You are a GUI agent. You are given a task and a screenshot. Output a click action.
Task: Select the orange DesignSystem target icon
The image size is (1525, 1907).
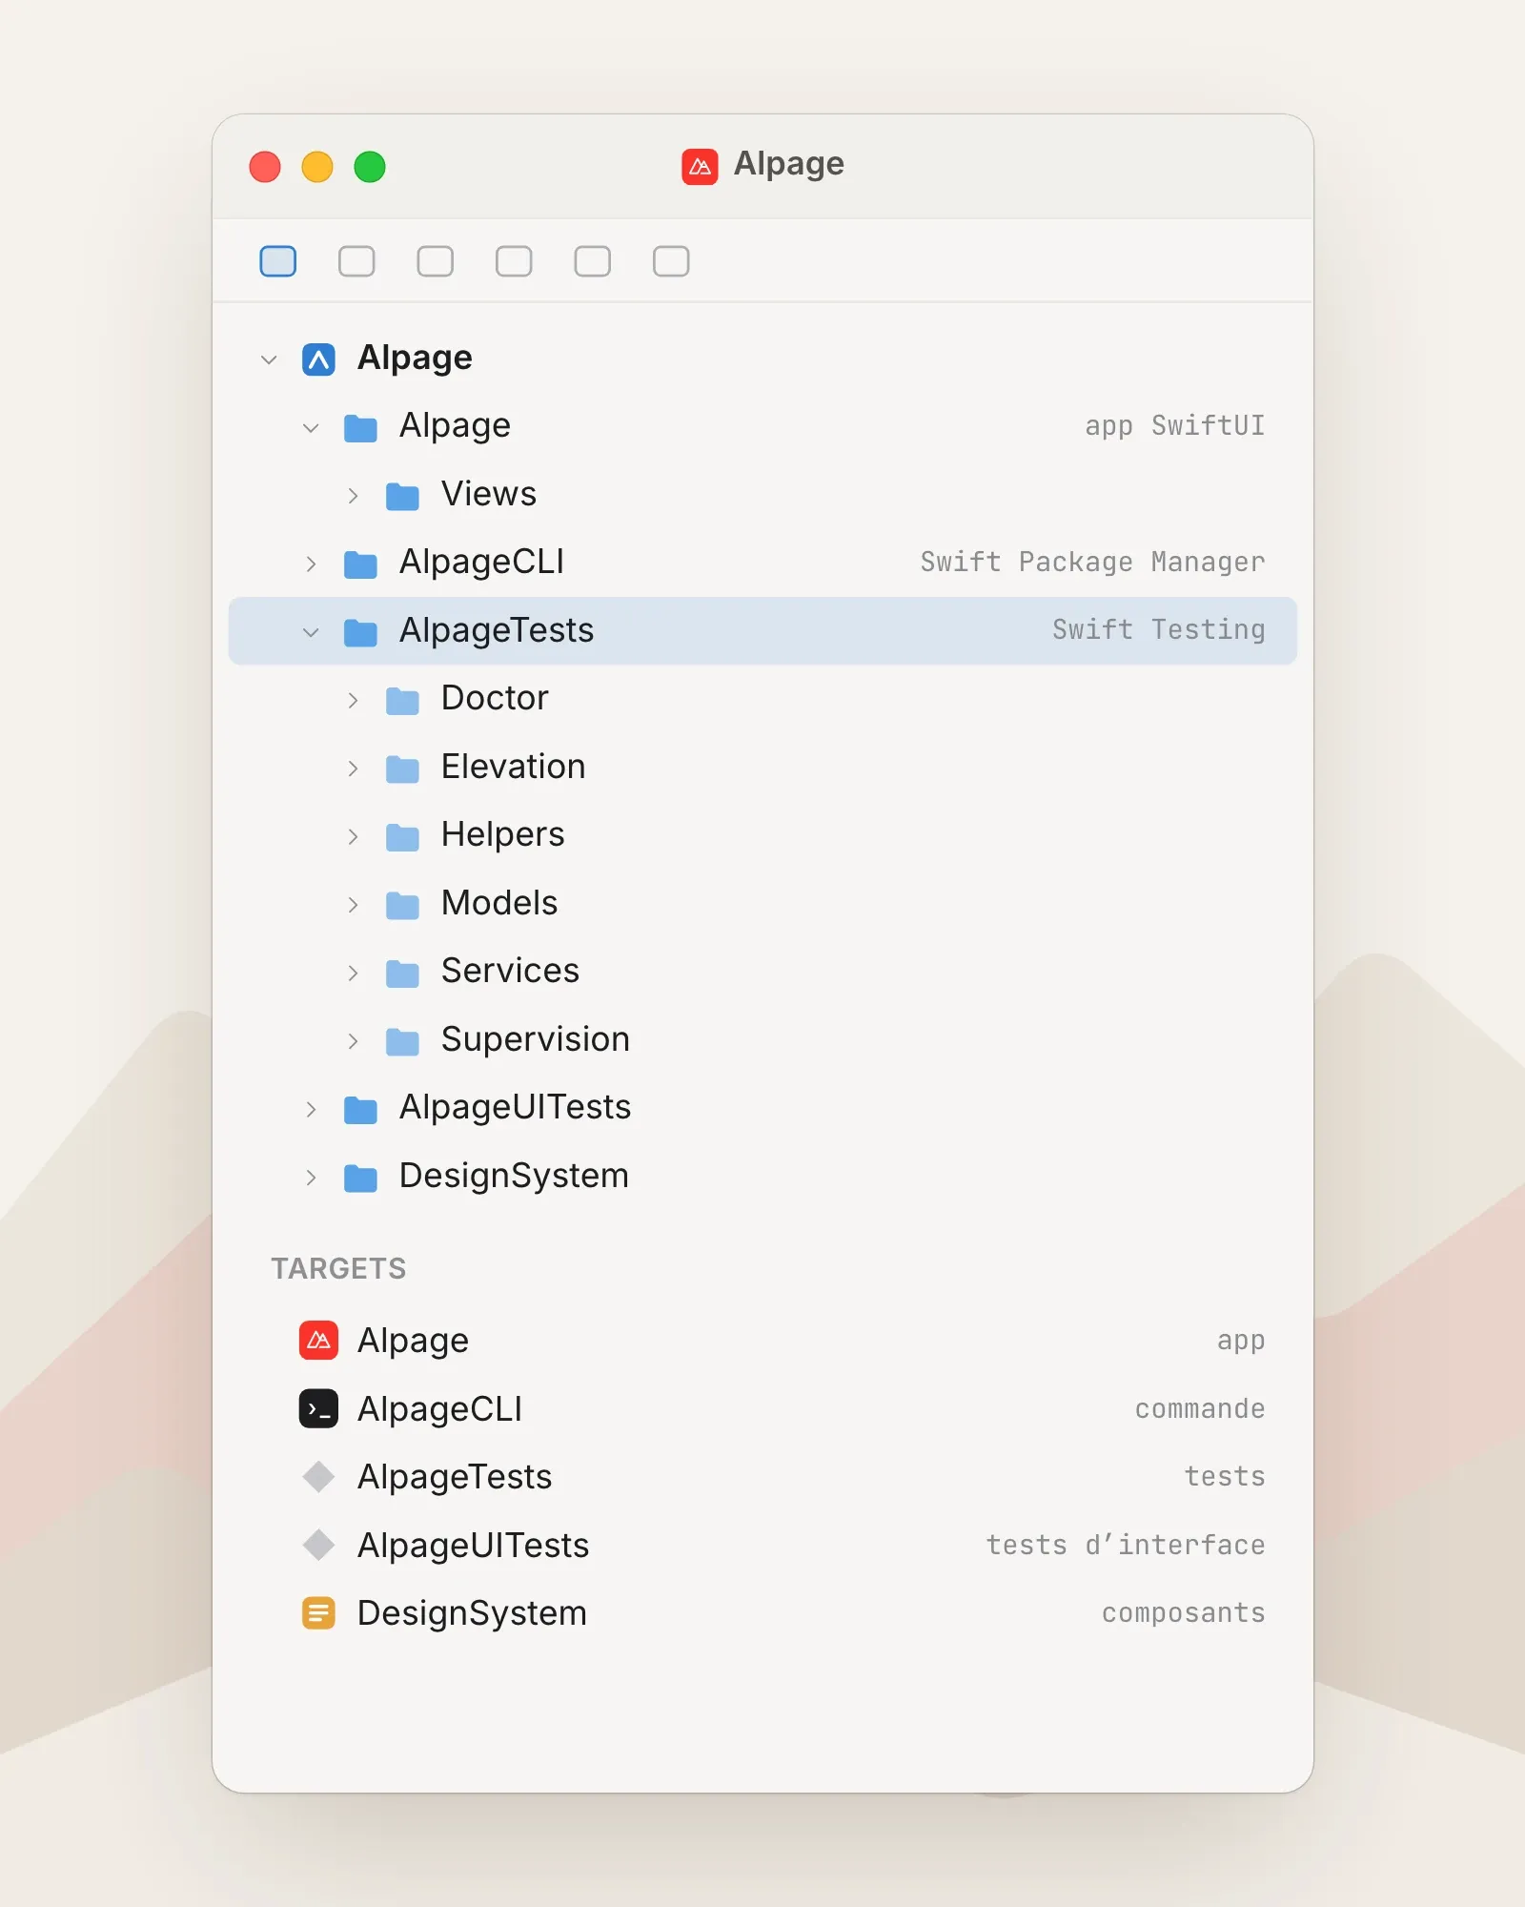[318, 1613]
